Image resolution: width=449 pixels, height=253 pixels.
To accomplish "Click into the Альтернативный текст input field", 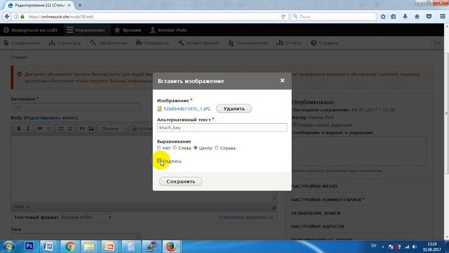I will (222, 128).
